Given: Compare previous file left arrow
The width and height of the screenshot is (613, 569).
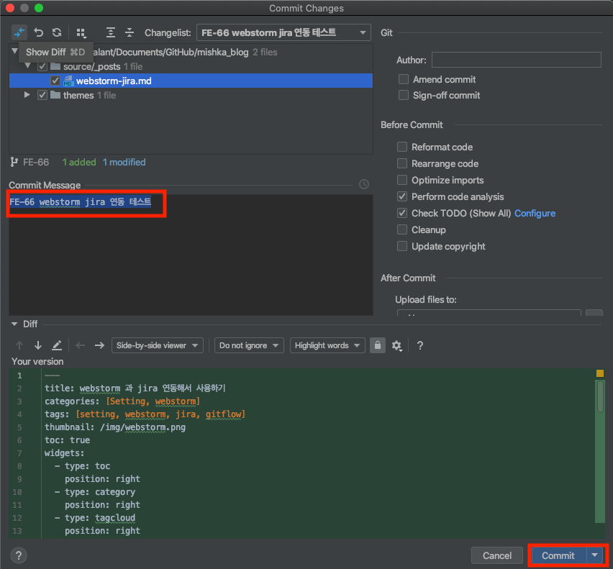Looking at the screenshot, I should coord(80,345).
